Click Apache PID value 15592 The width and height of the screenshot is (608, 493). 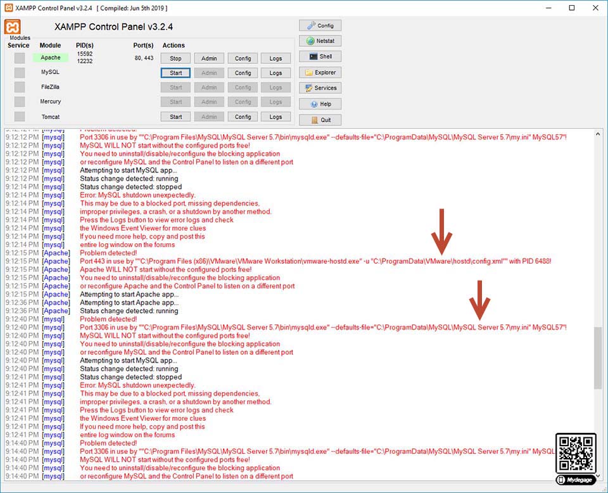84,54
